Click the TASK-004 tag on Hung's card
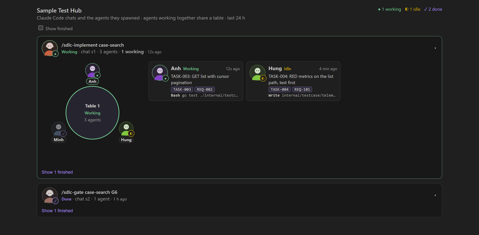 click(x=280, y=89)
